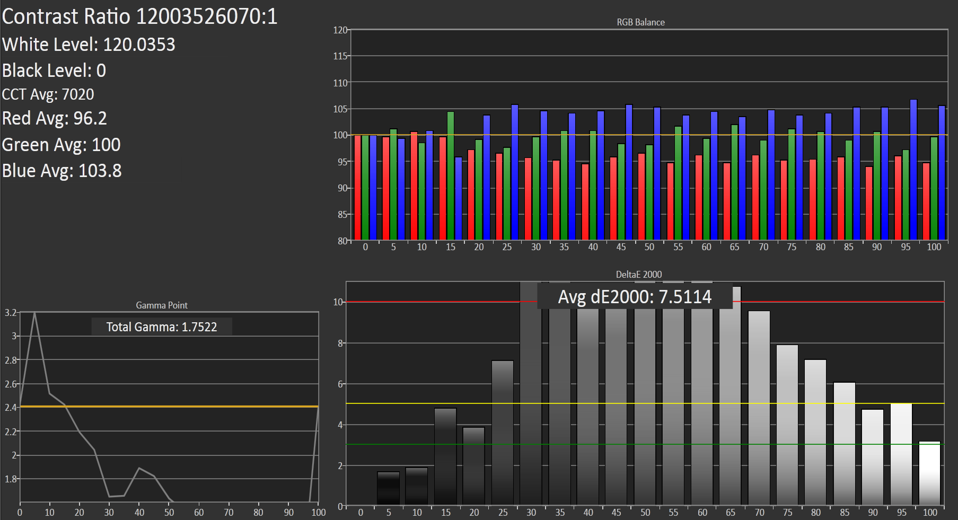
Task: Select the DeltaE 2000 bar at 20
Action: (x=474, y=466)
